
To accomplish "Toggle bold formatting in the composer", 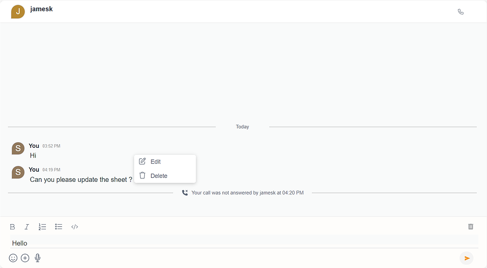I will (x=12, y=227).
